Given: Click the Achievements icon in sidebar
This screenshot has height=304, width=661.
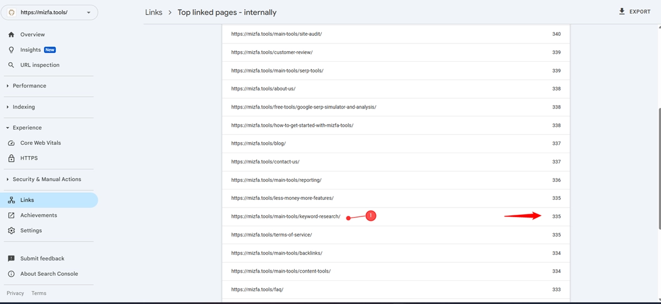Looking at the screenshot, I should click(11, 215).
